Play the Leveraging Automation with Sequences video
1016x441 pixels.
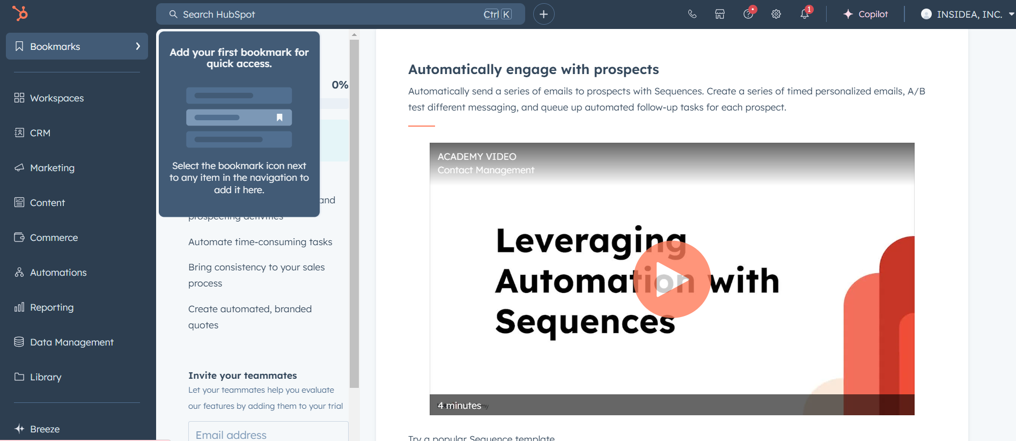(672, 279)
